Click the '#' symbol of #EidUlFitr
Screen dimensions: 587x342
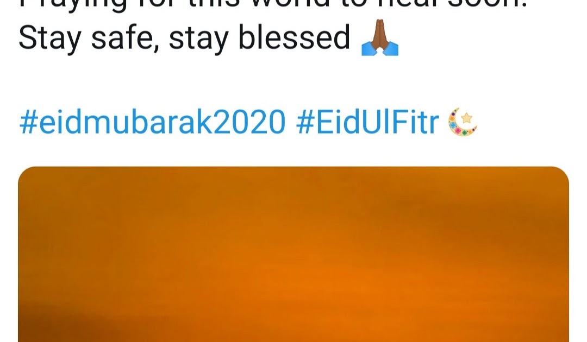click(x=305, y=123)
